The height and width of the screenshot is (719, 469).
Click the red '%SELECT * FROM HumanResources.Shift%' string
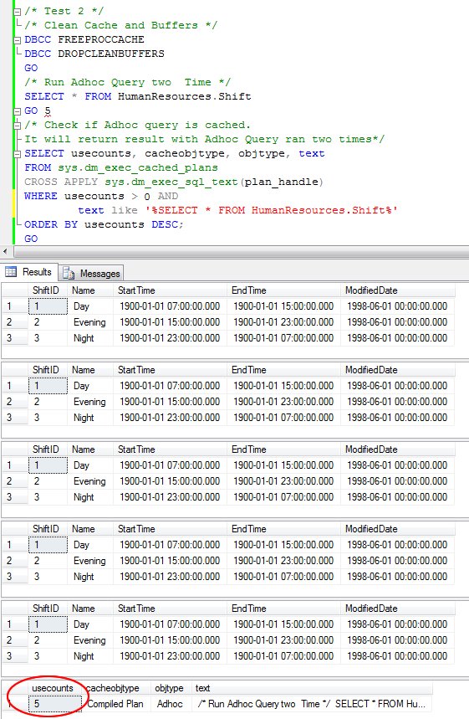[271, 210]
